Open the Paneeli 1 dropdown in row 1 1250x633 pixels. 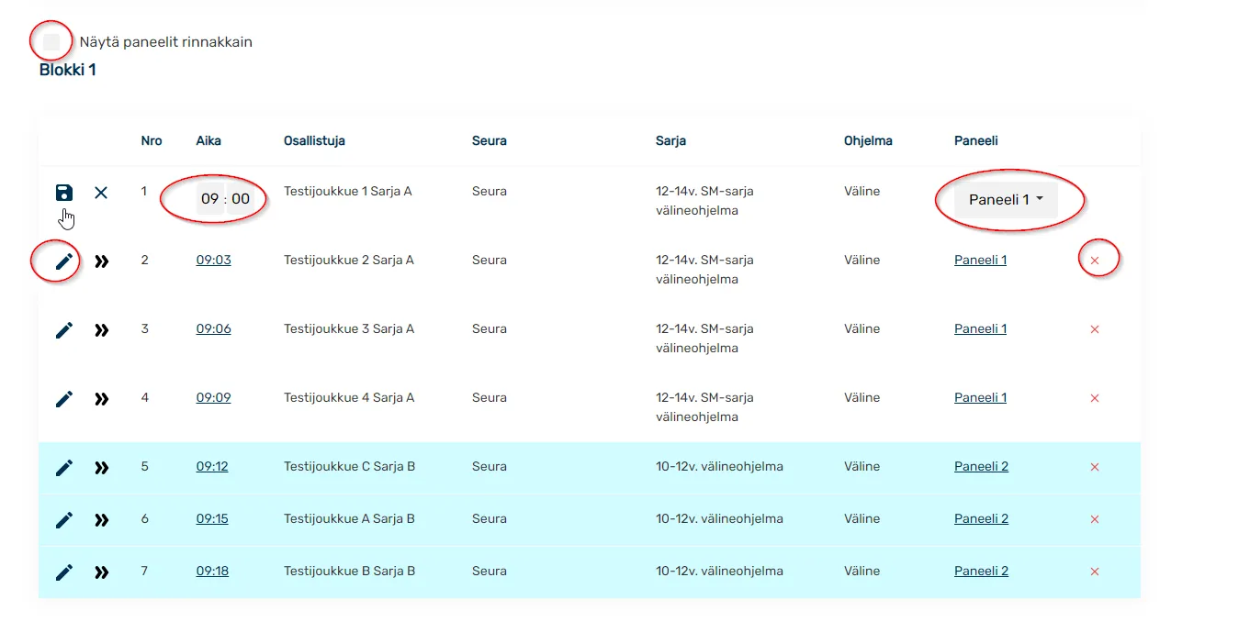[x=1006, y=199]
